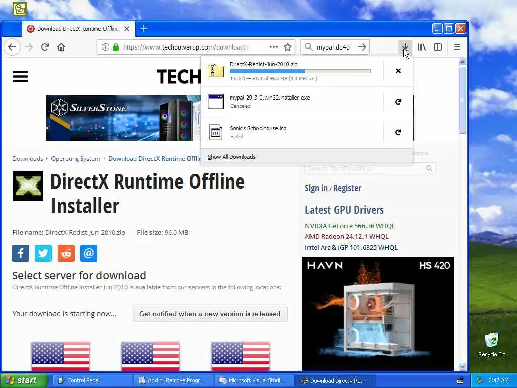
Task: Select the first US flag download server
Action: (61, 356)
